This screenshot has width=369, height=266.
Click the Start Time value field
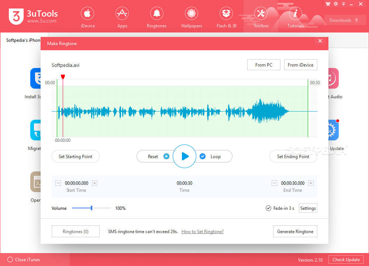click(x=76, y=183)
